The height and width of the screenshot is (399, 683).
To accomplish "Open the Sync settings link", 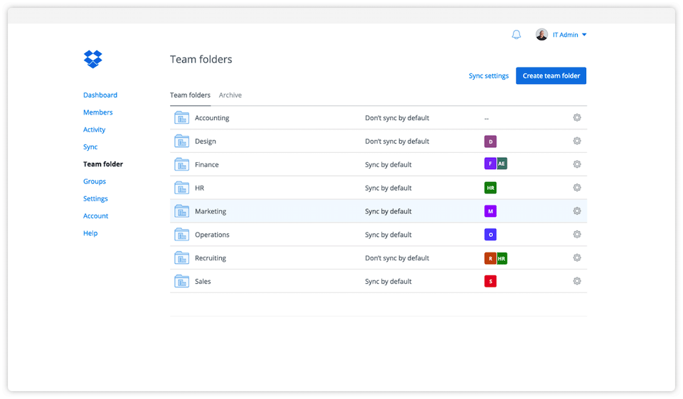I will (x=489, y=76).
